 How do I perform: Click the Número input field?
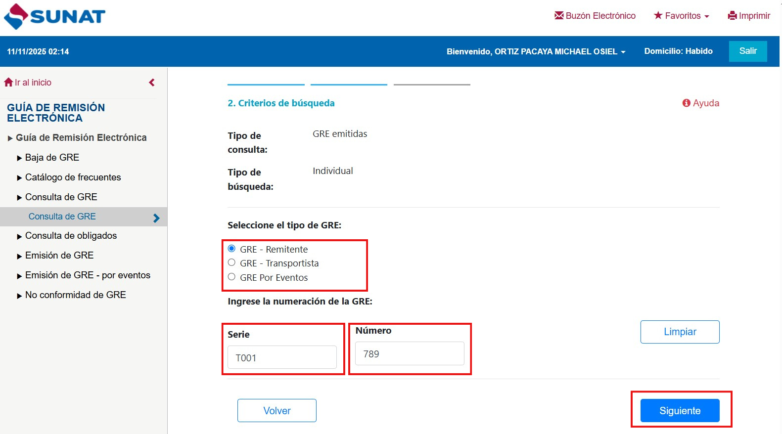point(410,354)
